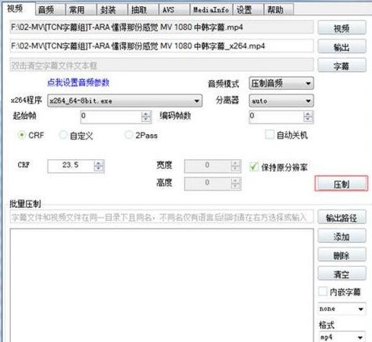This screenshot has width=372, height=342.
Task: Open the 分离器 auto dropdown
Action: pos(281,101)
